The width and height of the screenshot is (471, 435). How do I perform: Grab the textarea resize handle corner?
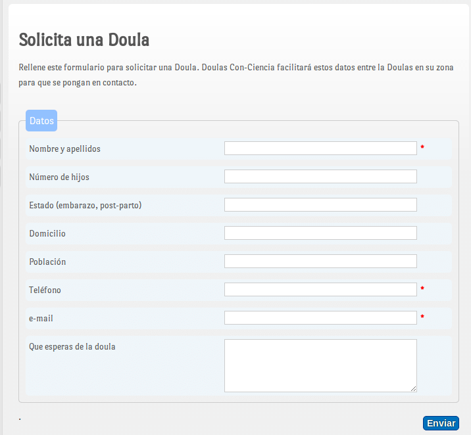[414, 389]
